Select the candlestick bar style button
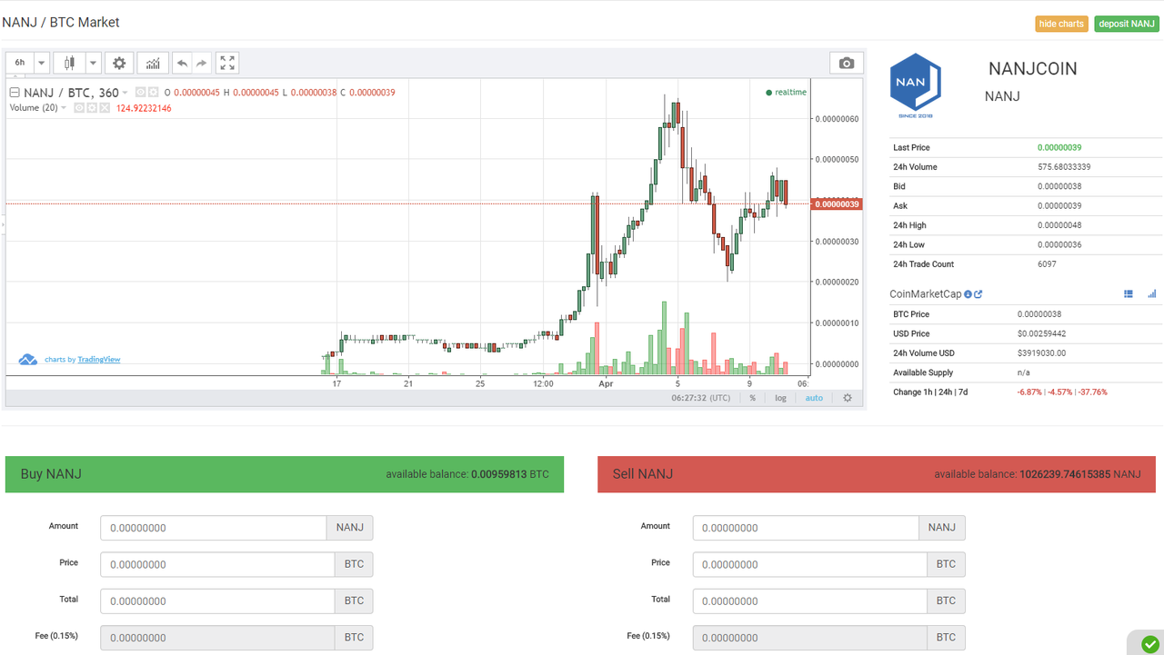The height and width of the screenshot is (655, 1164). (x=69, y=63)
